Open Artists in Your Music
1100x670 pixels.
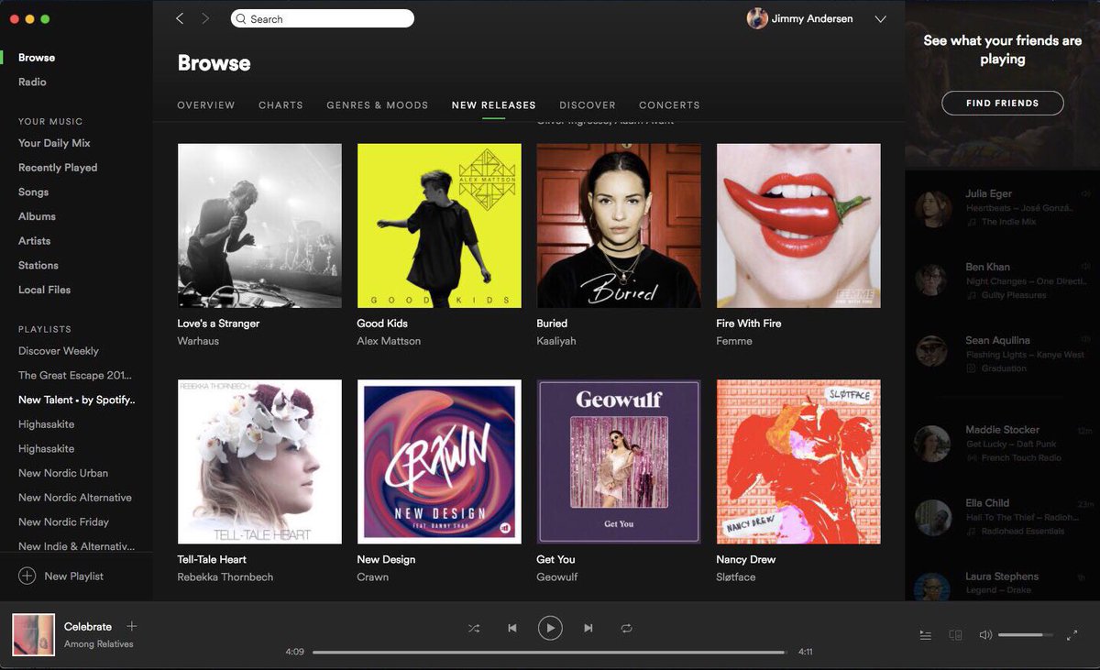tap(35, 240)
